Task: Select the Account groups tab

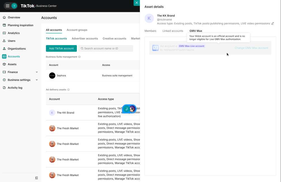Action: tap(77, 30)
